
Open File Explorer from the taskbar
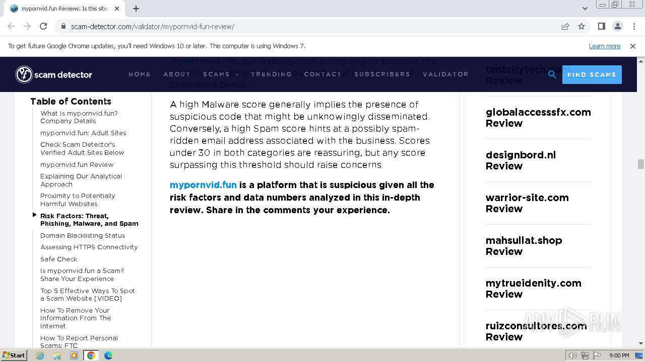(x=57, y=355)
